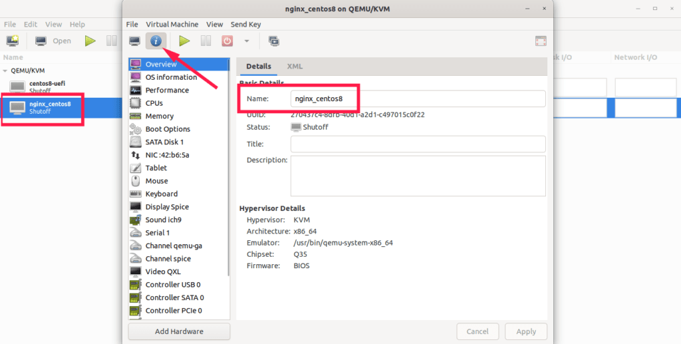Open Boot Options entry
Screen dimensions: 681x344
(x=179, y=130)
